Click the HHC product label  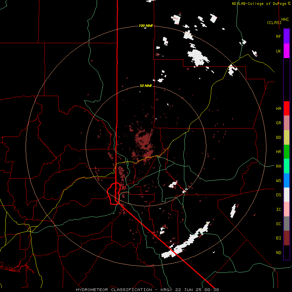tap(285, 19)
